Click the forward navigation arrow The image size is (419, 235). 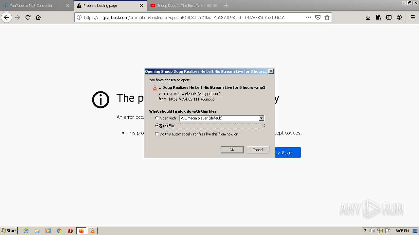click(x=17, y=17)
